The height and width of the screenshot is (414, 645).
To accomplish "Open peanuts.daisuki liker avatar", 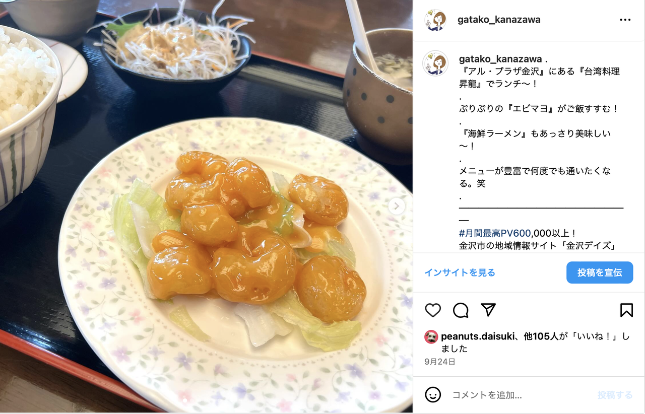I will [x=431, y=336].
